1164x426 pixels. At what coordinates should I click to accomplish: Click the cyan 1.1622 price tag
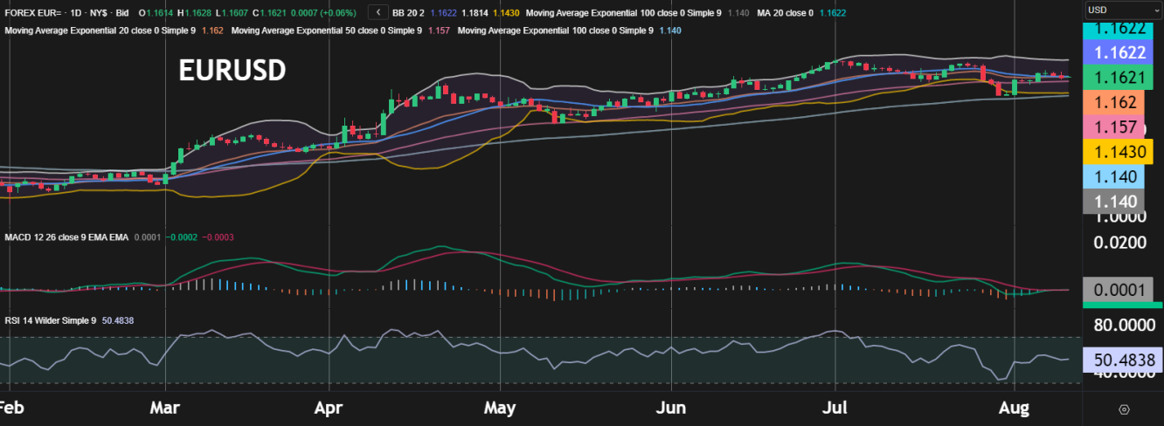(x=1122, y=29)
